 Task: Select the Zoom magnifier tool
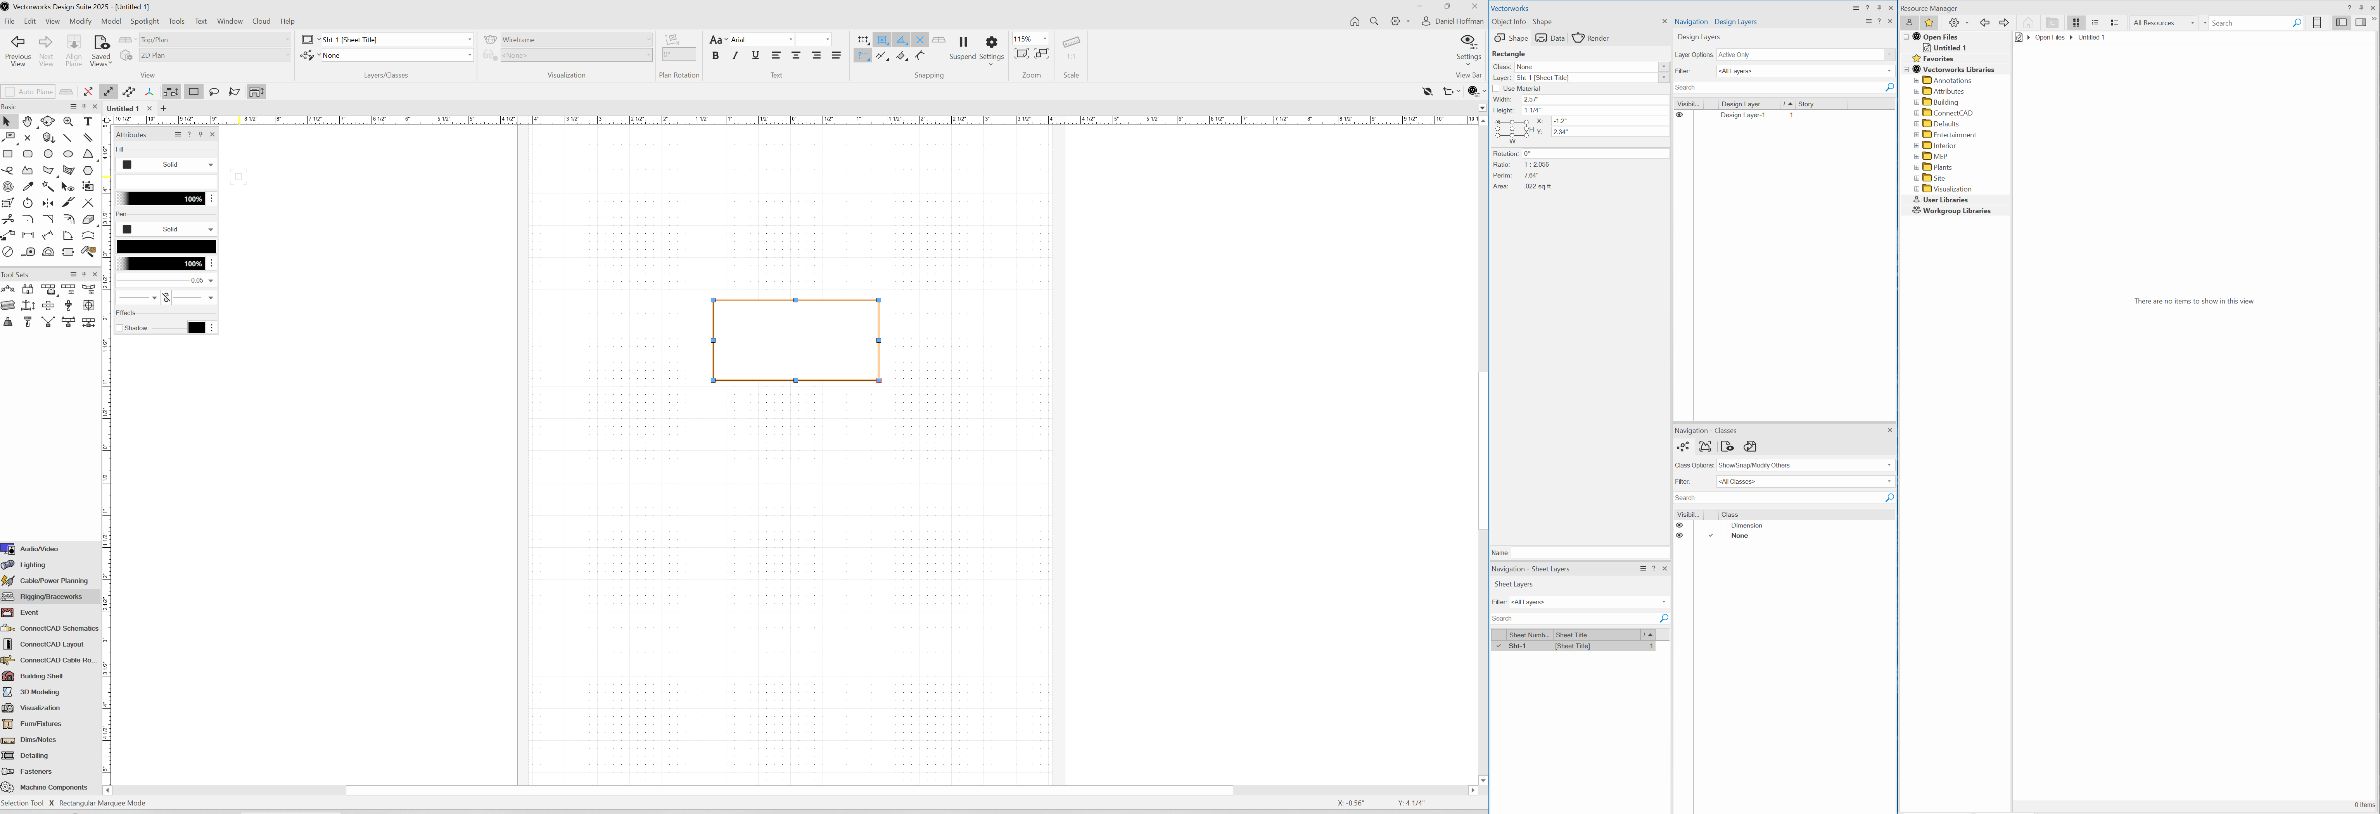coord(68,121)
